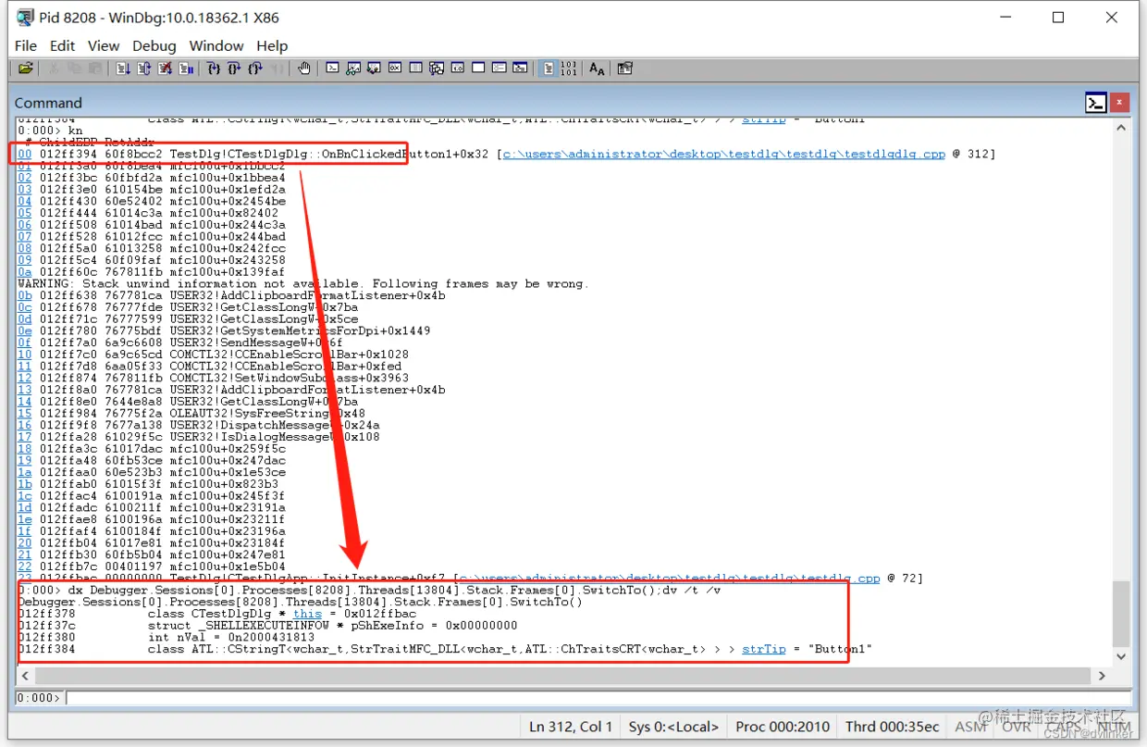The width and height of the screenshot is (1147, 747).
Task: Open the Call Stack window icon
Action: pos(437,68)
